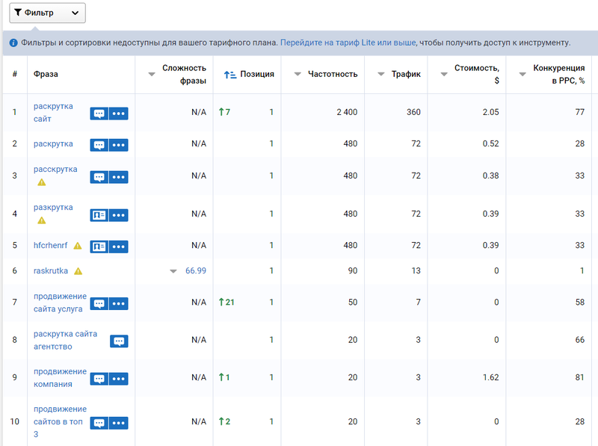The image size is (598, 446).
Task: Open the phrase продвижение сайта услуга
Action: tap(60, 303)
